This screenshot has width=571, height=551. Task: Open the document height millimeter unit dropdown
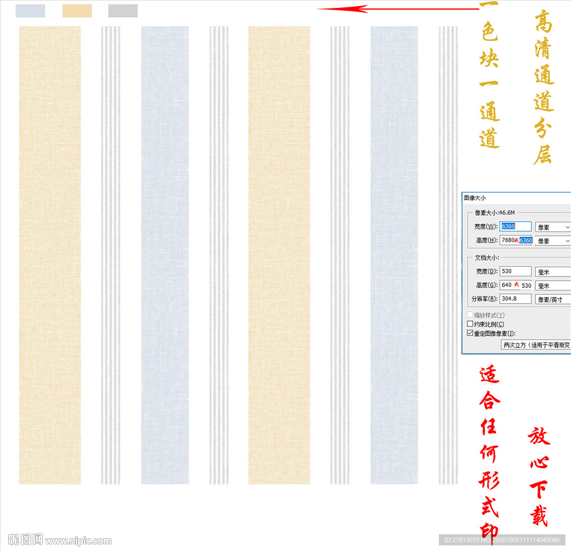[x=553, y=286]
